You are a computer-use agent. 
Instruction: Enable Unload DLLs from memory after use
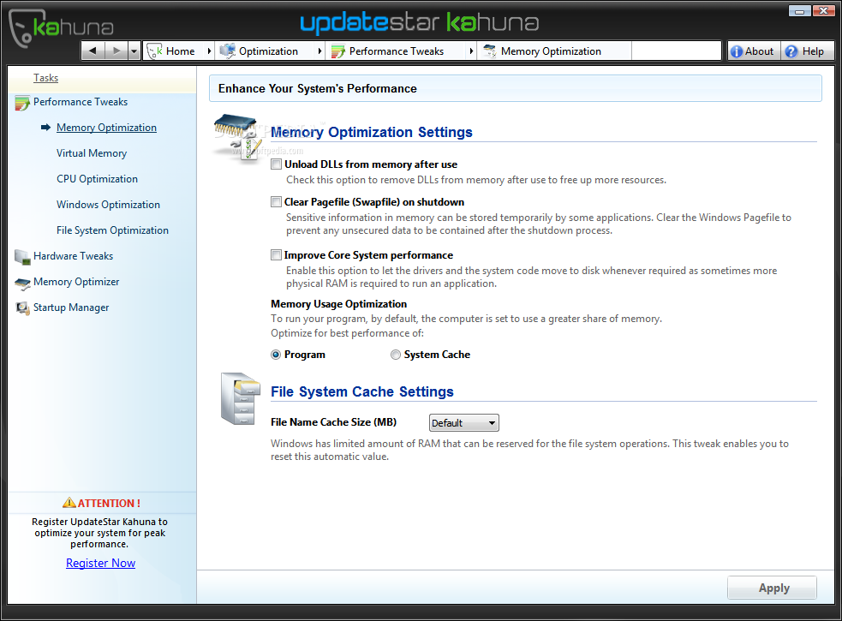click(276, 164)
